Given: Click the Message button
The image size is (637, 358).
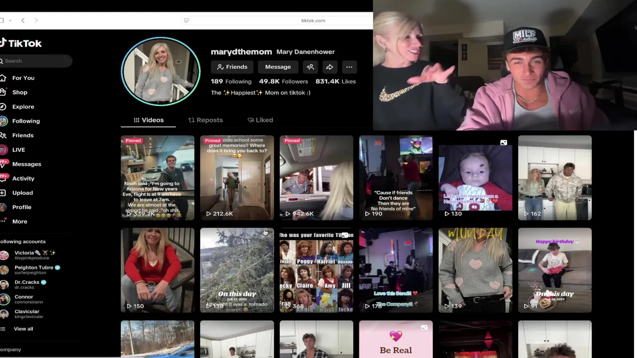Looking at the screenshot, I should [278, 67].
